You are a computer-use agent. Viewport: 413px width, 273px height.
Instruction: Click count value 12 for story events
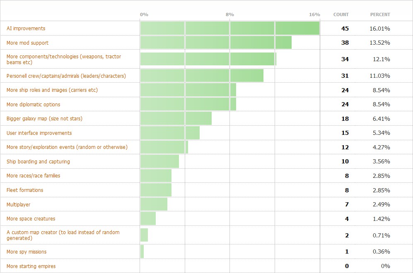coord(345,148)
